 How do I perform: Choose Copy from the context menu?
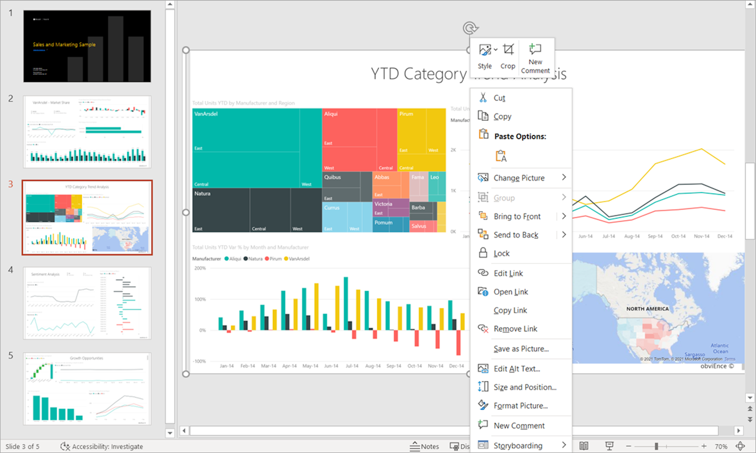click(x=503, y=116)
